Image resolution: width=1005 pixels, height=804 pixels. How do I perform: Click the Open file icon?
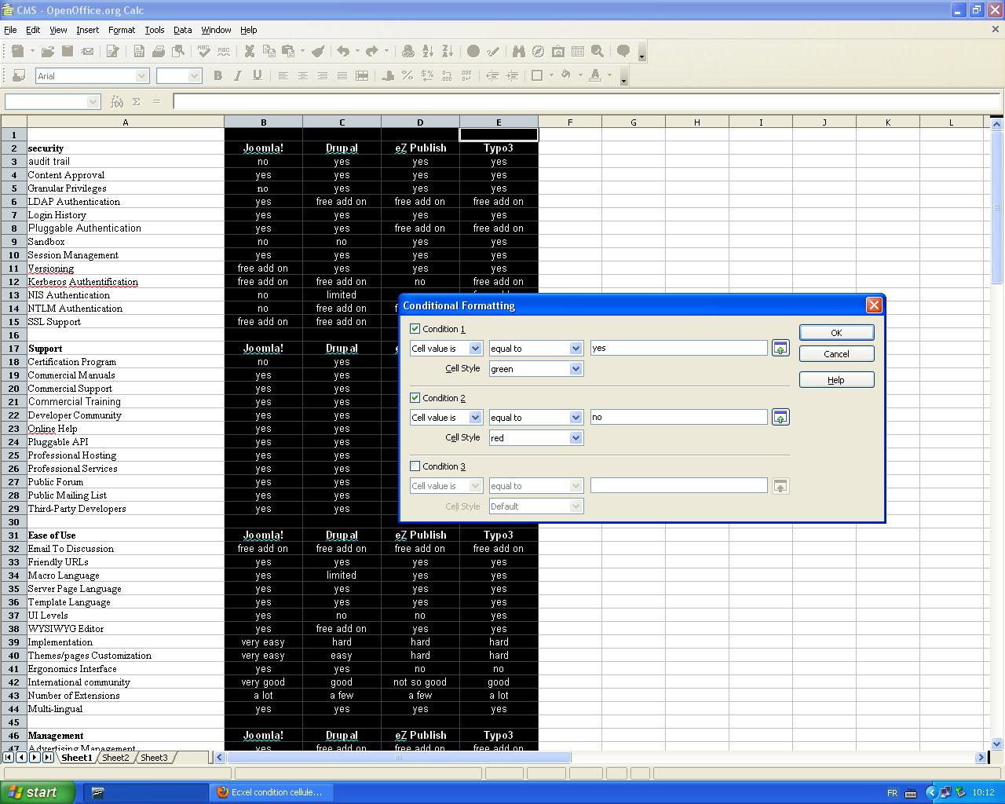47,51
